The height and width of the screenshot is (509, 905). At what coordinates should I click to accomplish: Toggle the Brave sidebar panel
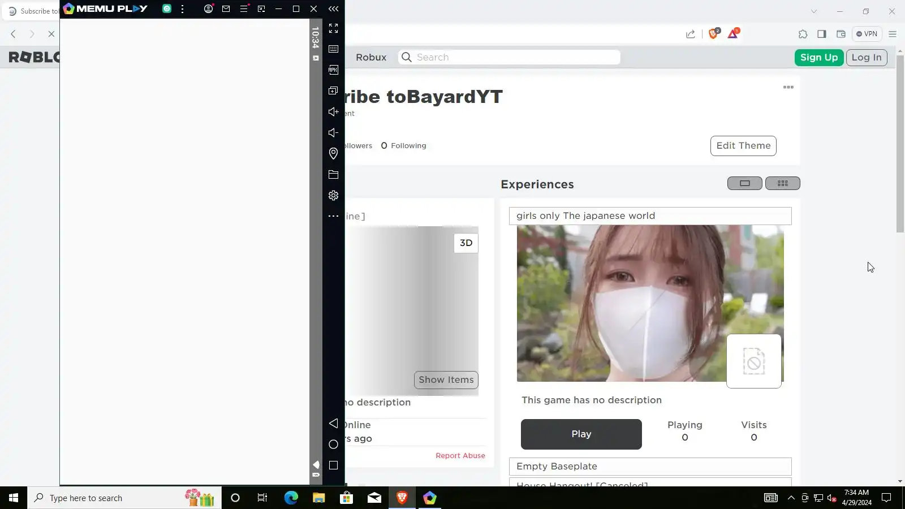(x=822, y=34)
